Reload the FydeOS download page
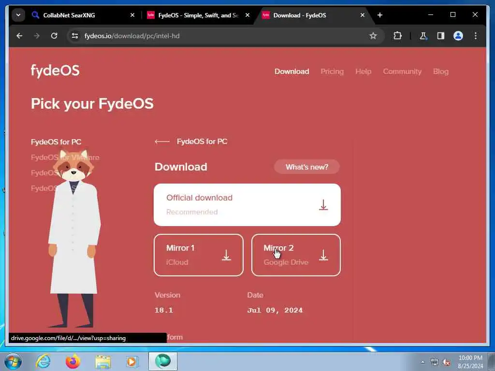 54,36
